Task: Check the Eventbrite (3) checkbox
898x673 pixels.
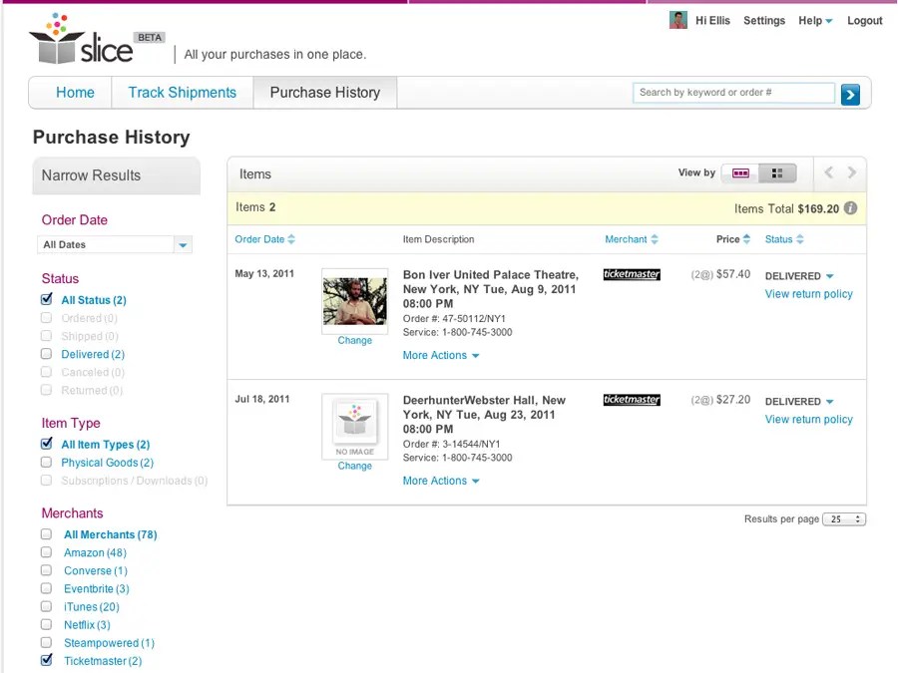Action: (46, 588)
